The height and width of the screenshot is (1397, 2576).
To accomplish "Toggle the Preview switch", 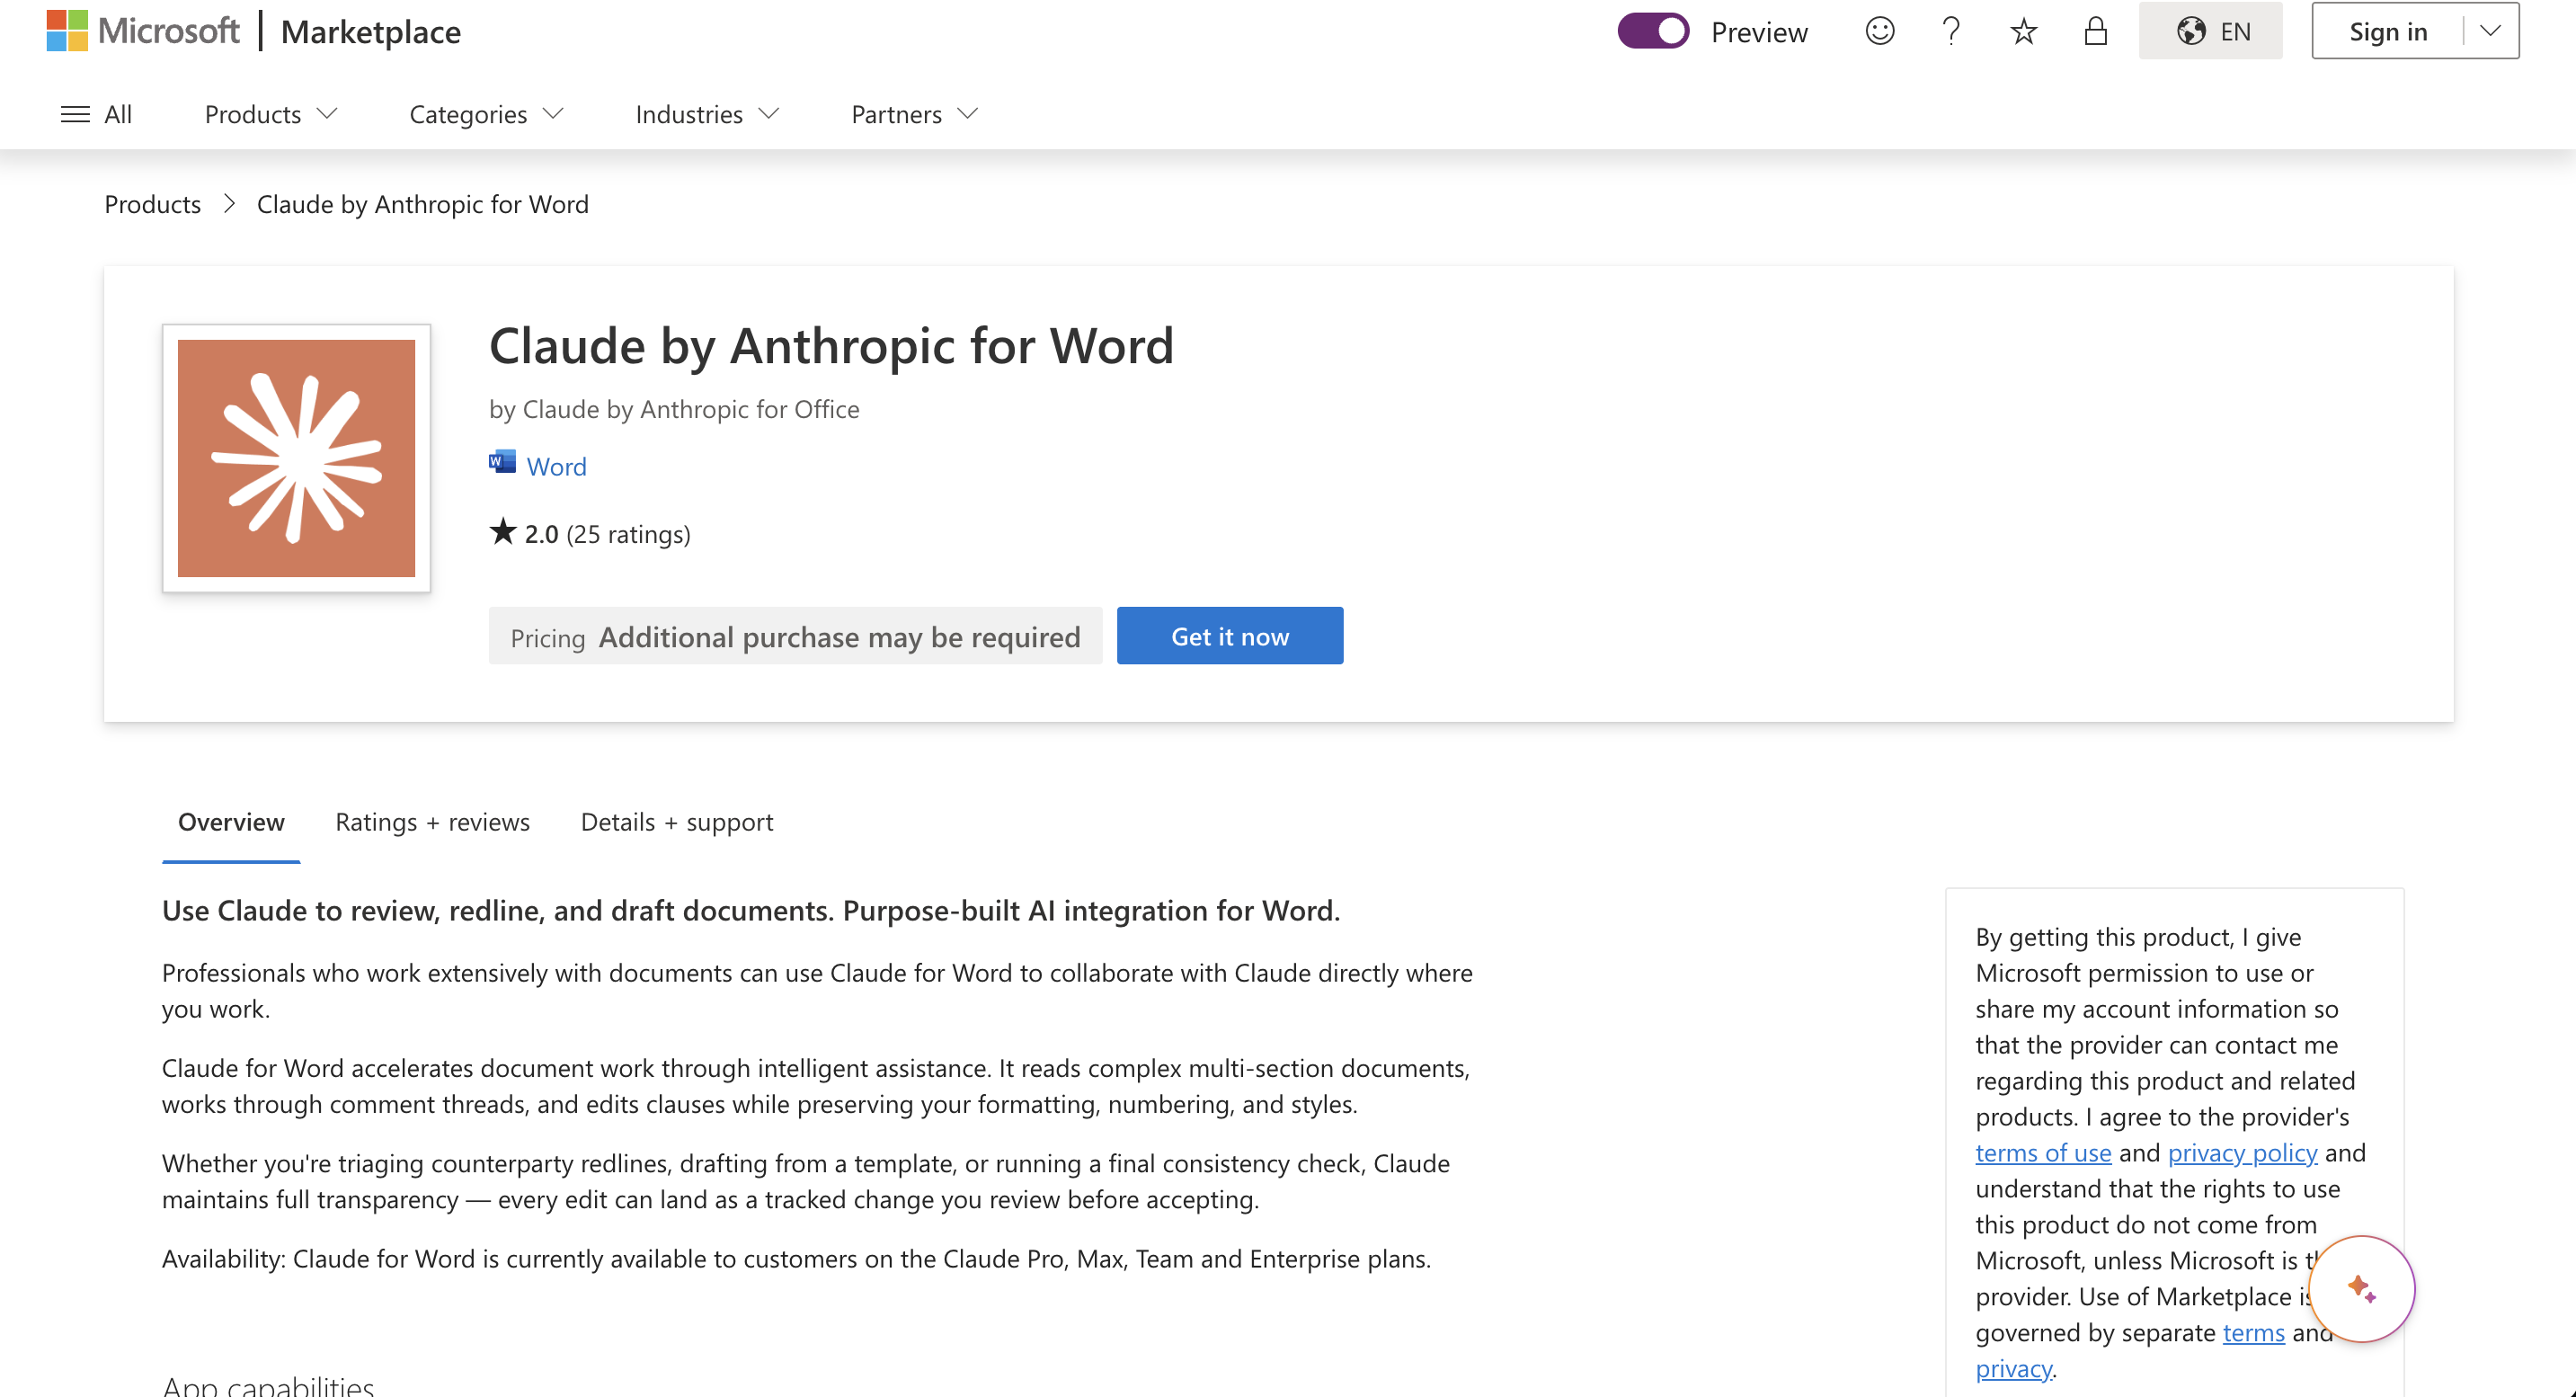I will click(x=1653, y=31).
